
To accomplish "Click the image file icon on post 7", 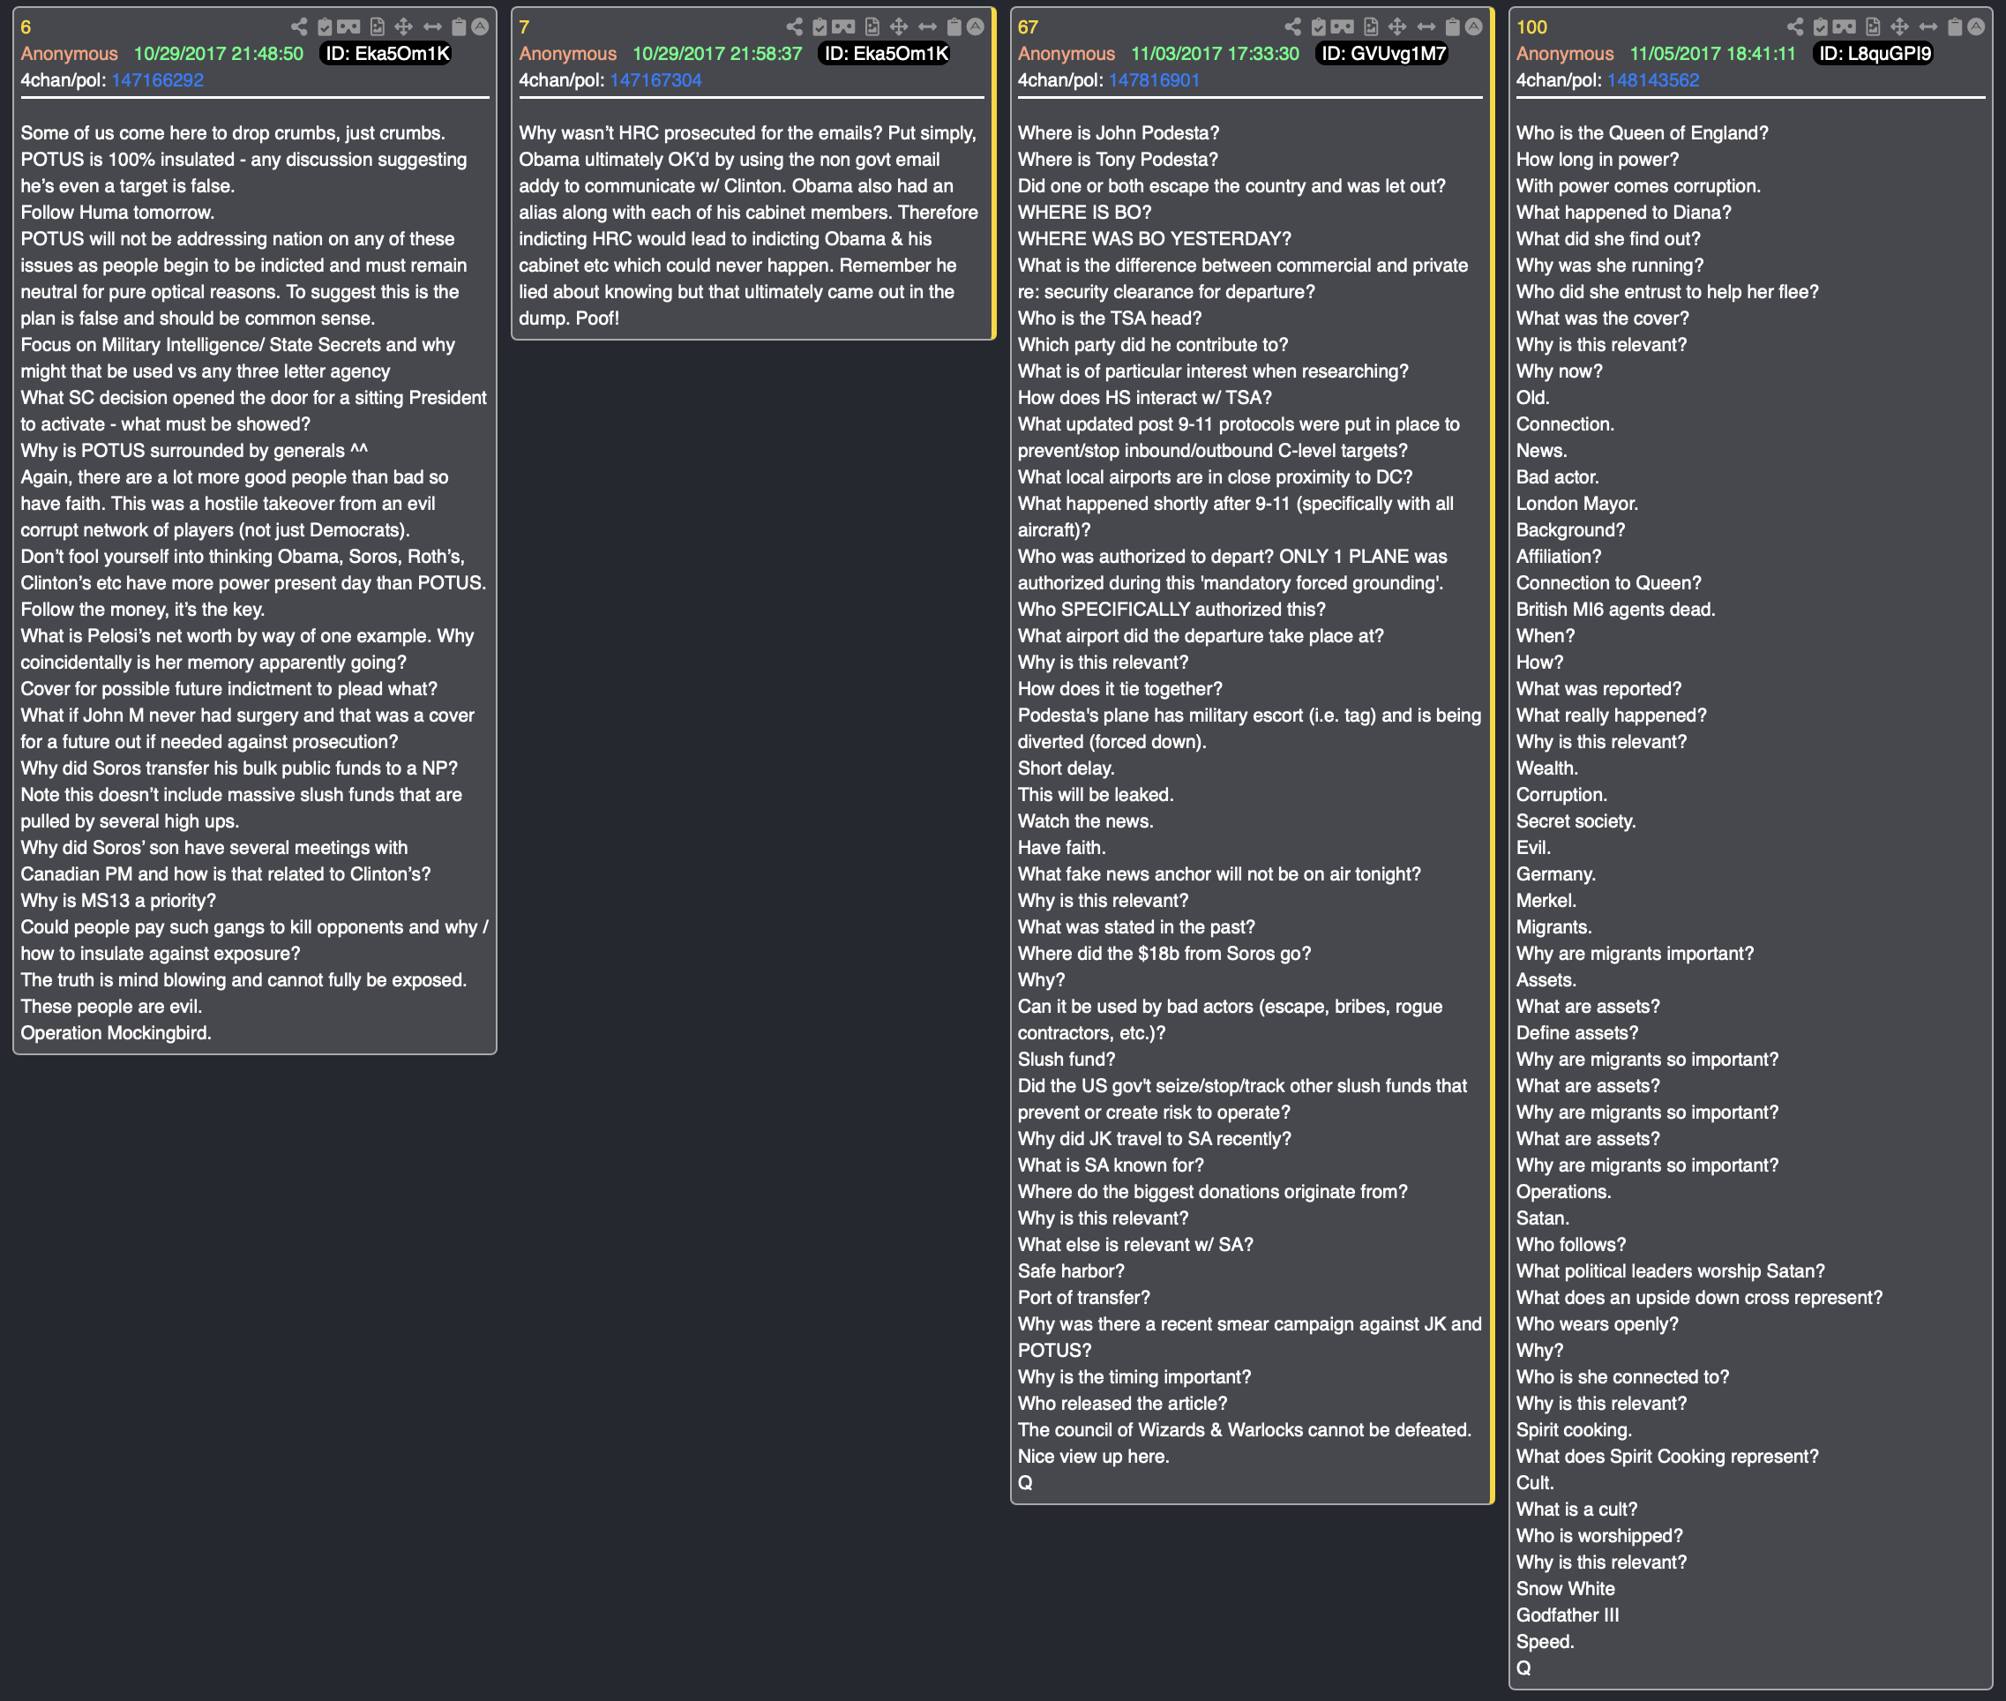I will click(x=872, y=26).
